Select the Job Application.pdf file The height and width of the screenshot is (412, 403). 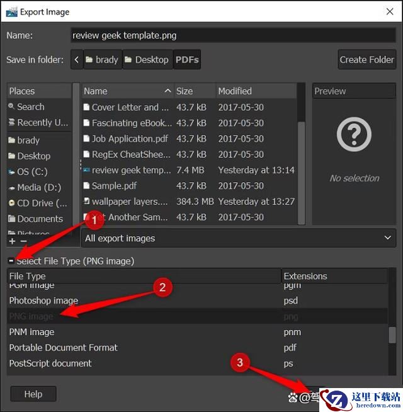190,139
